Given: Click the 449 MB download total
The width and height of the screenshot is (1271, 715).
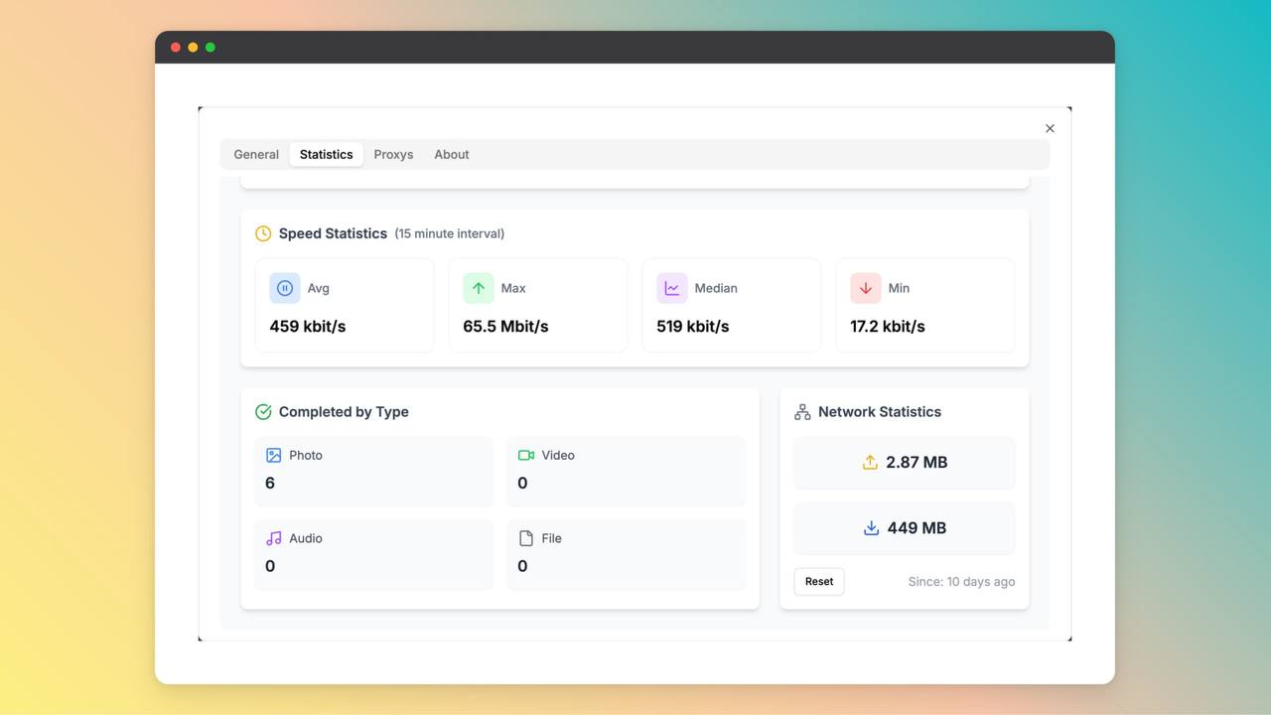Looking at the screenshot, I should pyautogui.click(x=917, y=528).
